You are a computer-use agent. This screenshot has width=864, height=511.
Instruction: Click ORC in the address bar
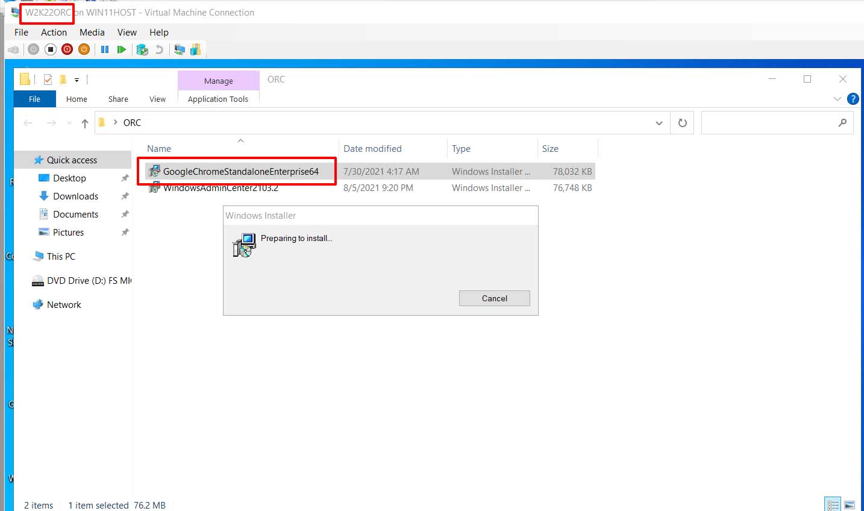click(132, 122)
